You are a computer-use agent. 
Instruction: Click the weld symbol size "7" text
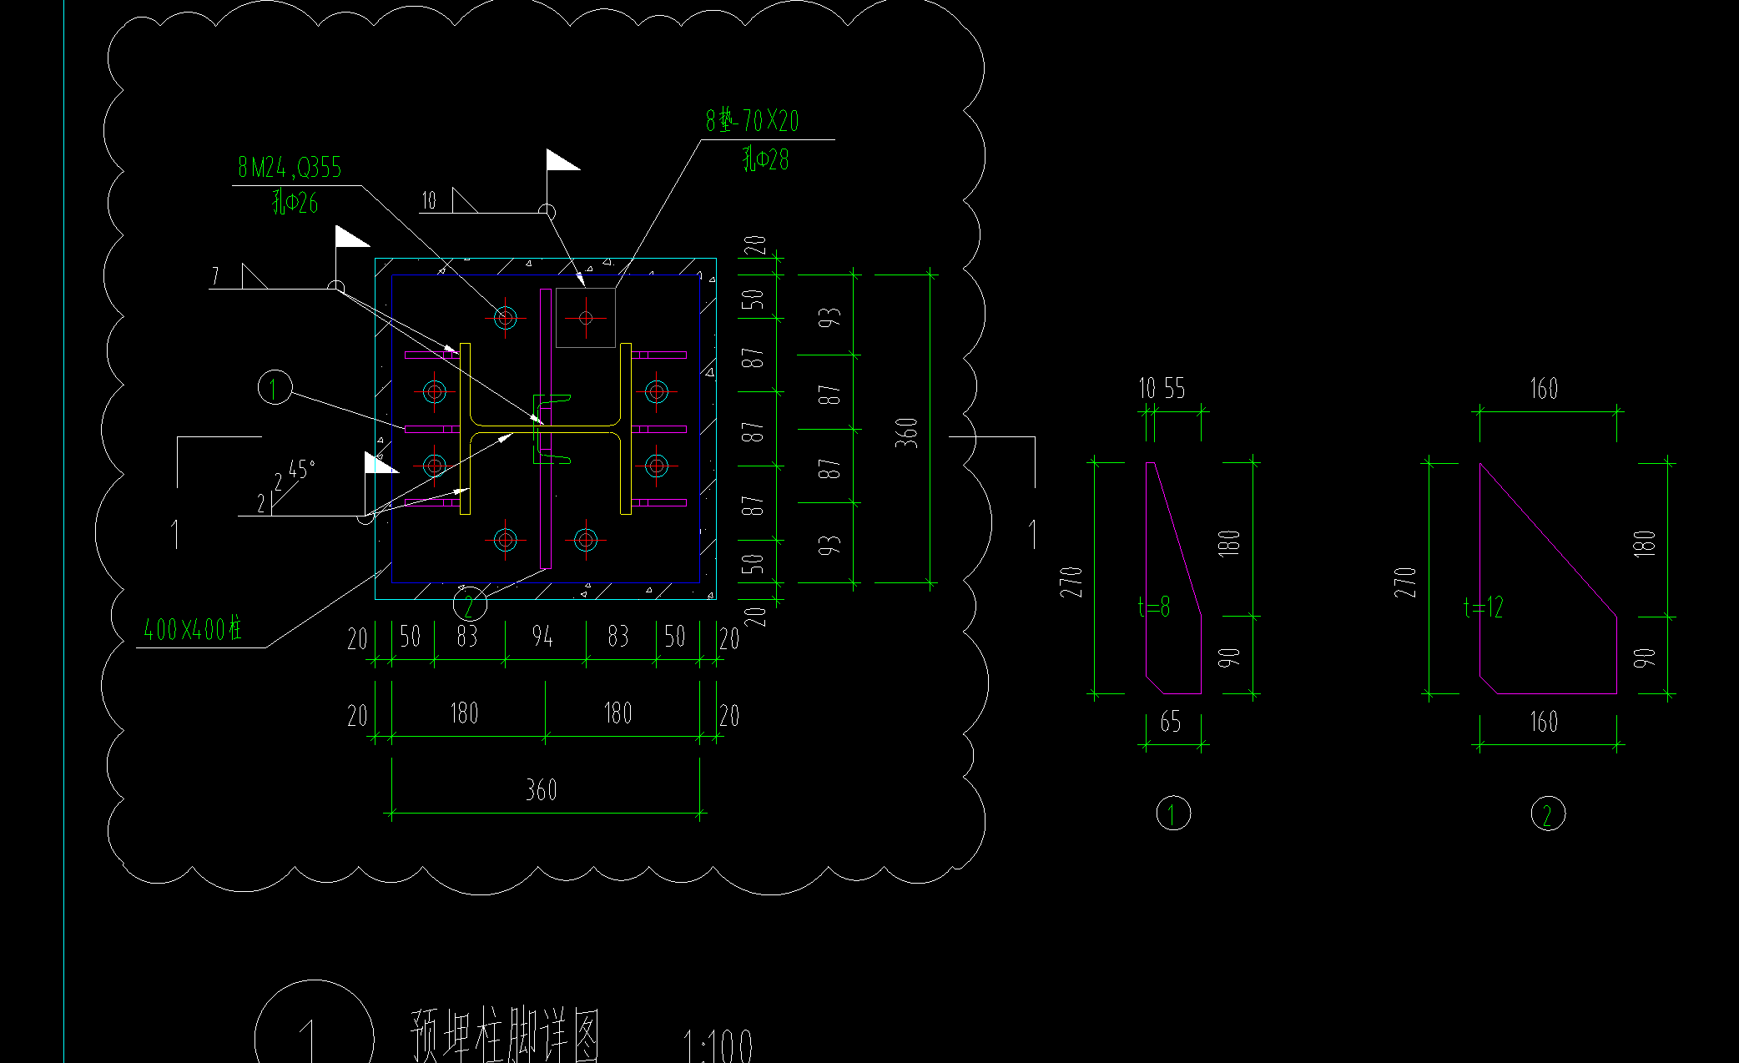[x=216, y=276]
